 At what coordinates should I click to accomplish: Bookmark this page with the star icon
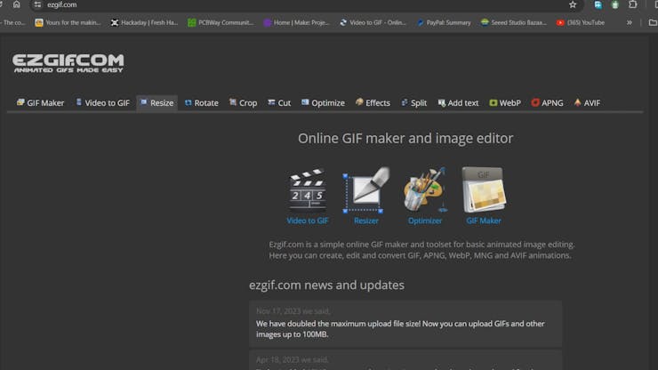[x=573, y=4]
